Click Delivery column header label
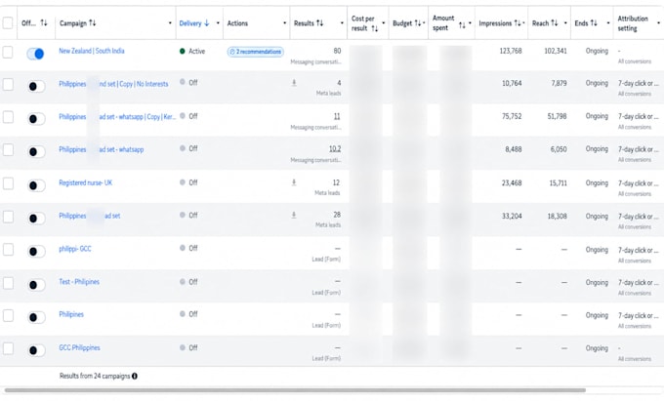The height and width of the screenshot is (401, 664). 190,23
